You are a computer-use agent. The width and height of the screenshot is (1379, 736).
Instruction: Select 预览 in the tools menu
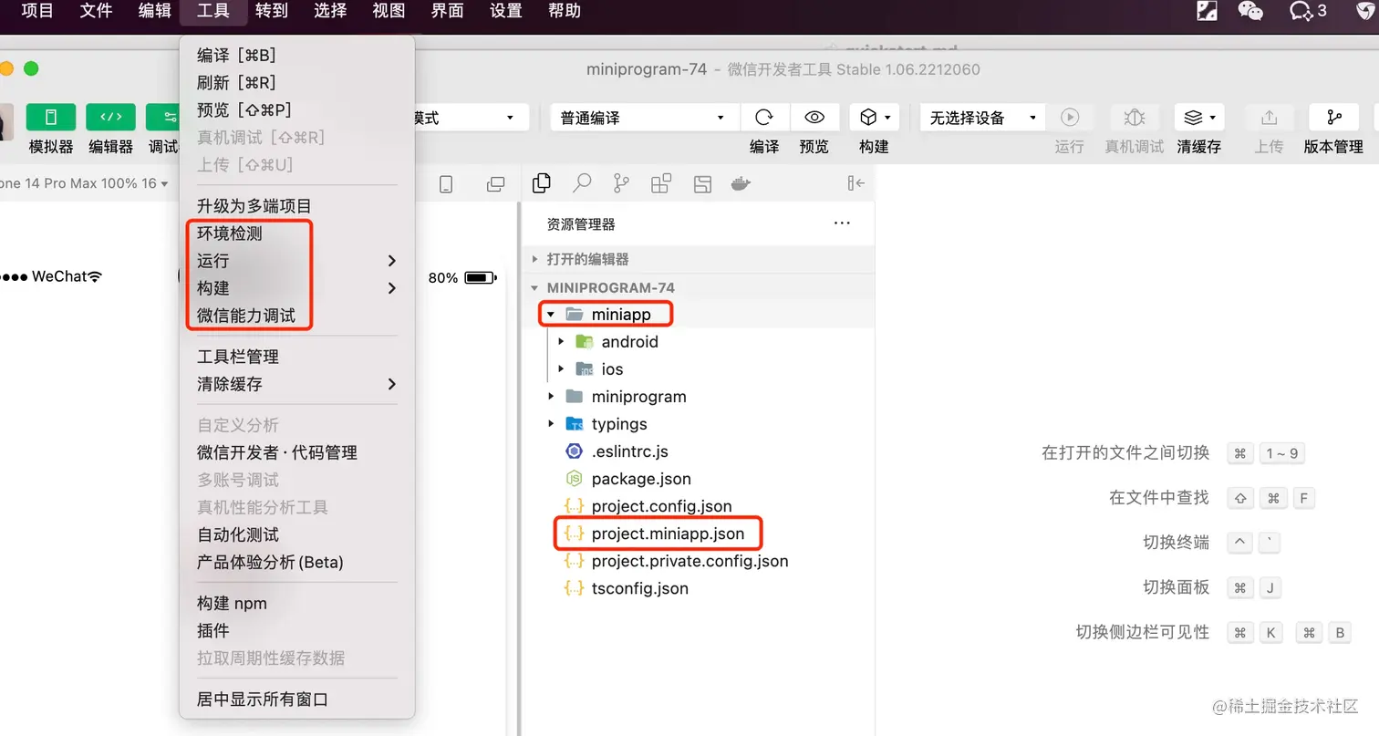point(297,110)
